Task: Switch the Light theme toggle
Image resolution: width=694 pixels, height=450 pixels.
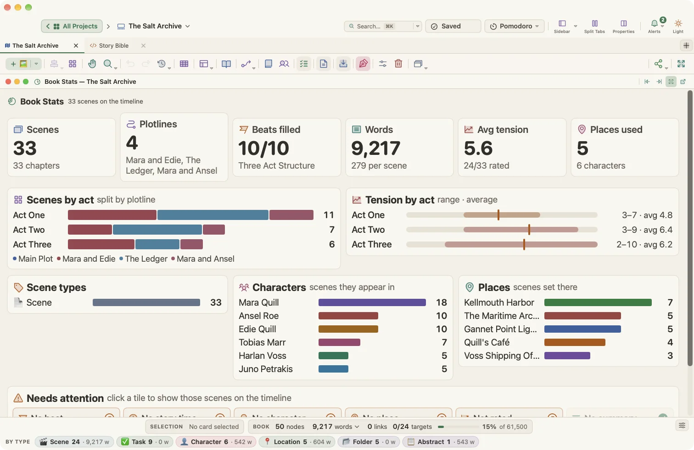Action: click(x=678, y=26)
